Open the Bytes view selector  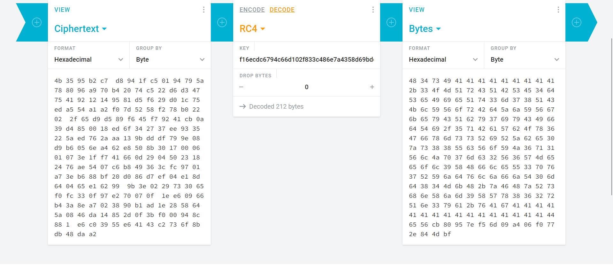click(x=425, y=28)
